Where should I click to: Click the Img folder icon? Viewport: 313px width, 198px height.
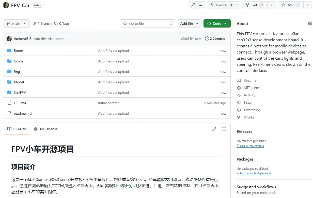(9, 72)
